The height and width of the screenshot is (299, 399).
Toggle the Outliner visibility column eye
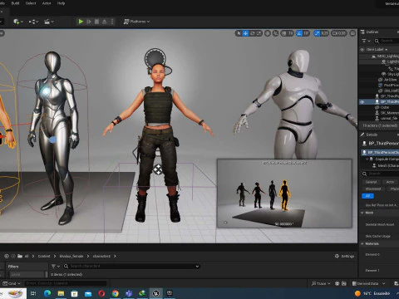point(362,50)
